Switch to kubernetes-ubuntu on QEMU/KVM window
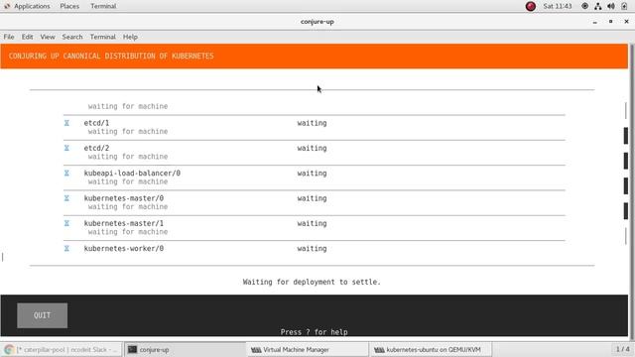Viewport: 635px width, 357px height. pos(431,350)
